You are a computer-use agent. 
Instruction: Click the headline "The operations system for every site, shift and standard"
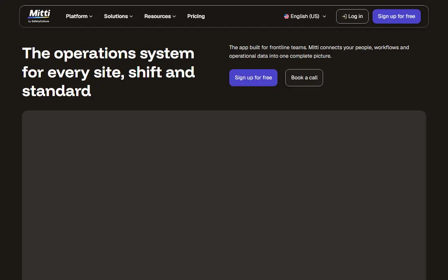point(109,72)
